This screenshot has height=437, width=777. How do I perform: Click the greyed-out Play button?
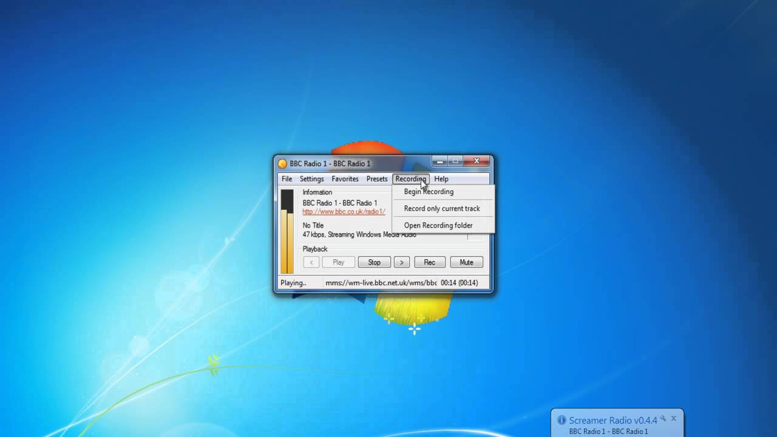tap(338, 262)
